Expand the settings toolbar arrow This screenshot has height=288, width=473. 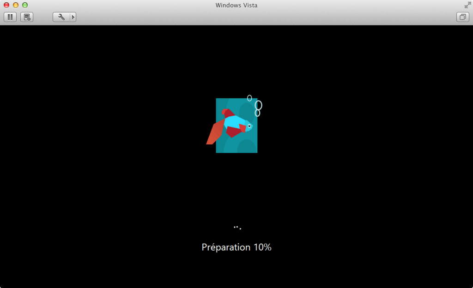coord(73,17)
